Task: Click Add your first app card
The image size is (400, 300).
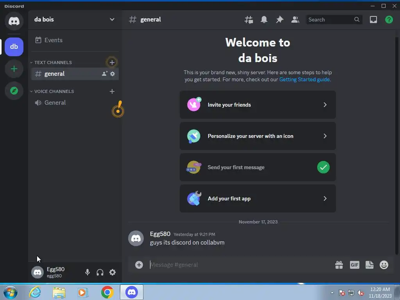Action: tap(258, 198)
